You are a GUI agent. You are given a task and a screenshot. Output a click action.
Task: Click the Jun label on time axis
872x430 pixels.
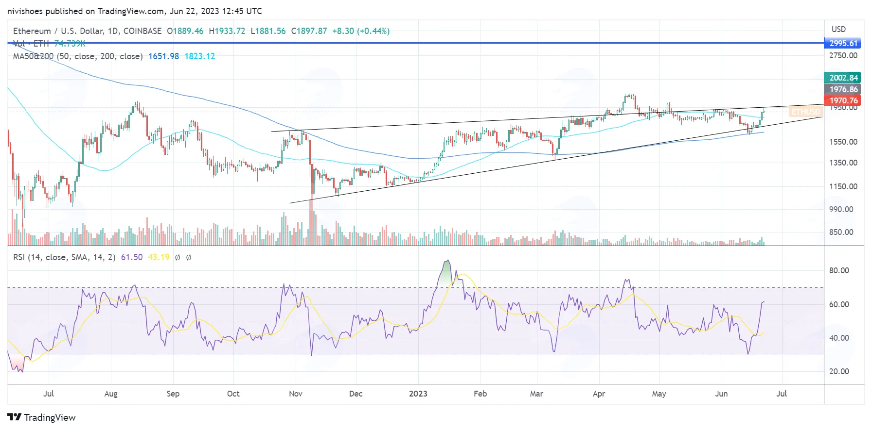click(721, 394)
